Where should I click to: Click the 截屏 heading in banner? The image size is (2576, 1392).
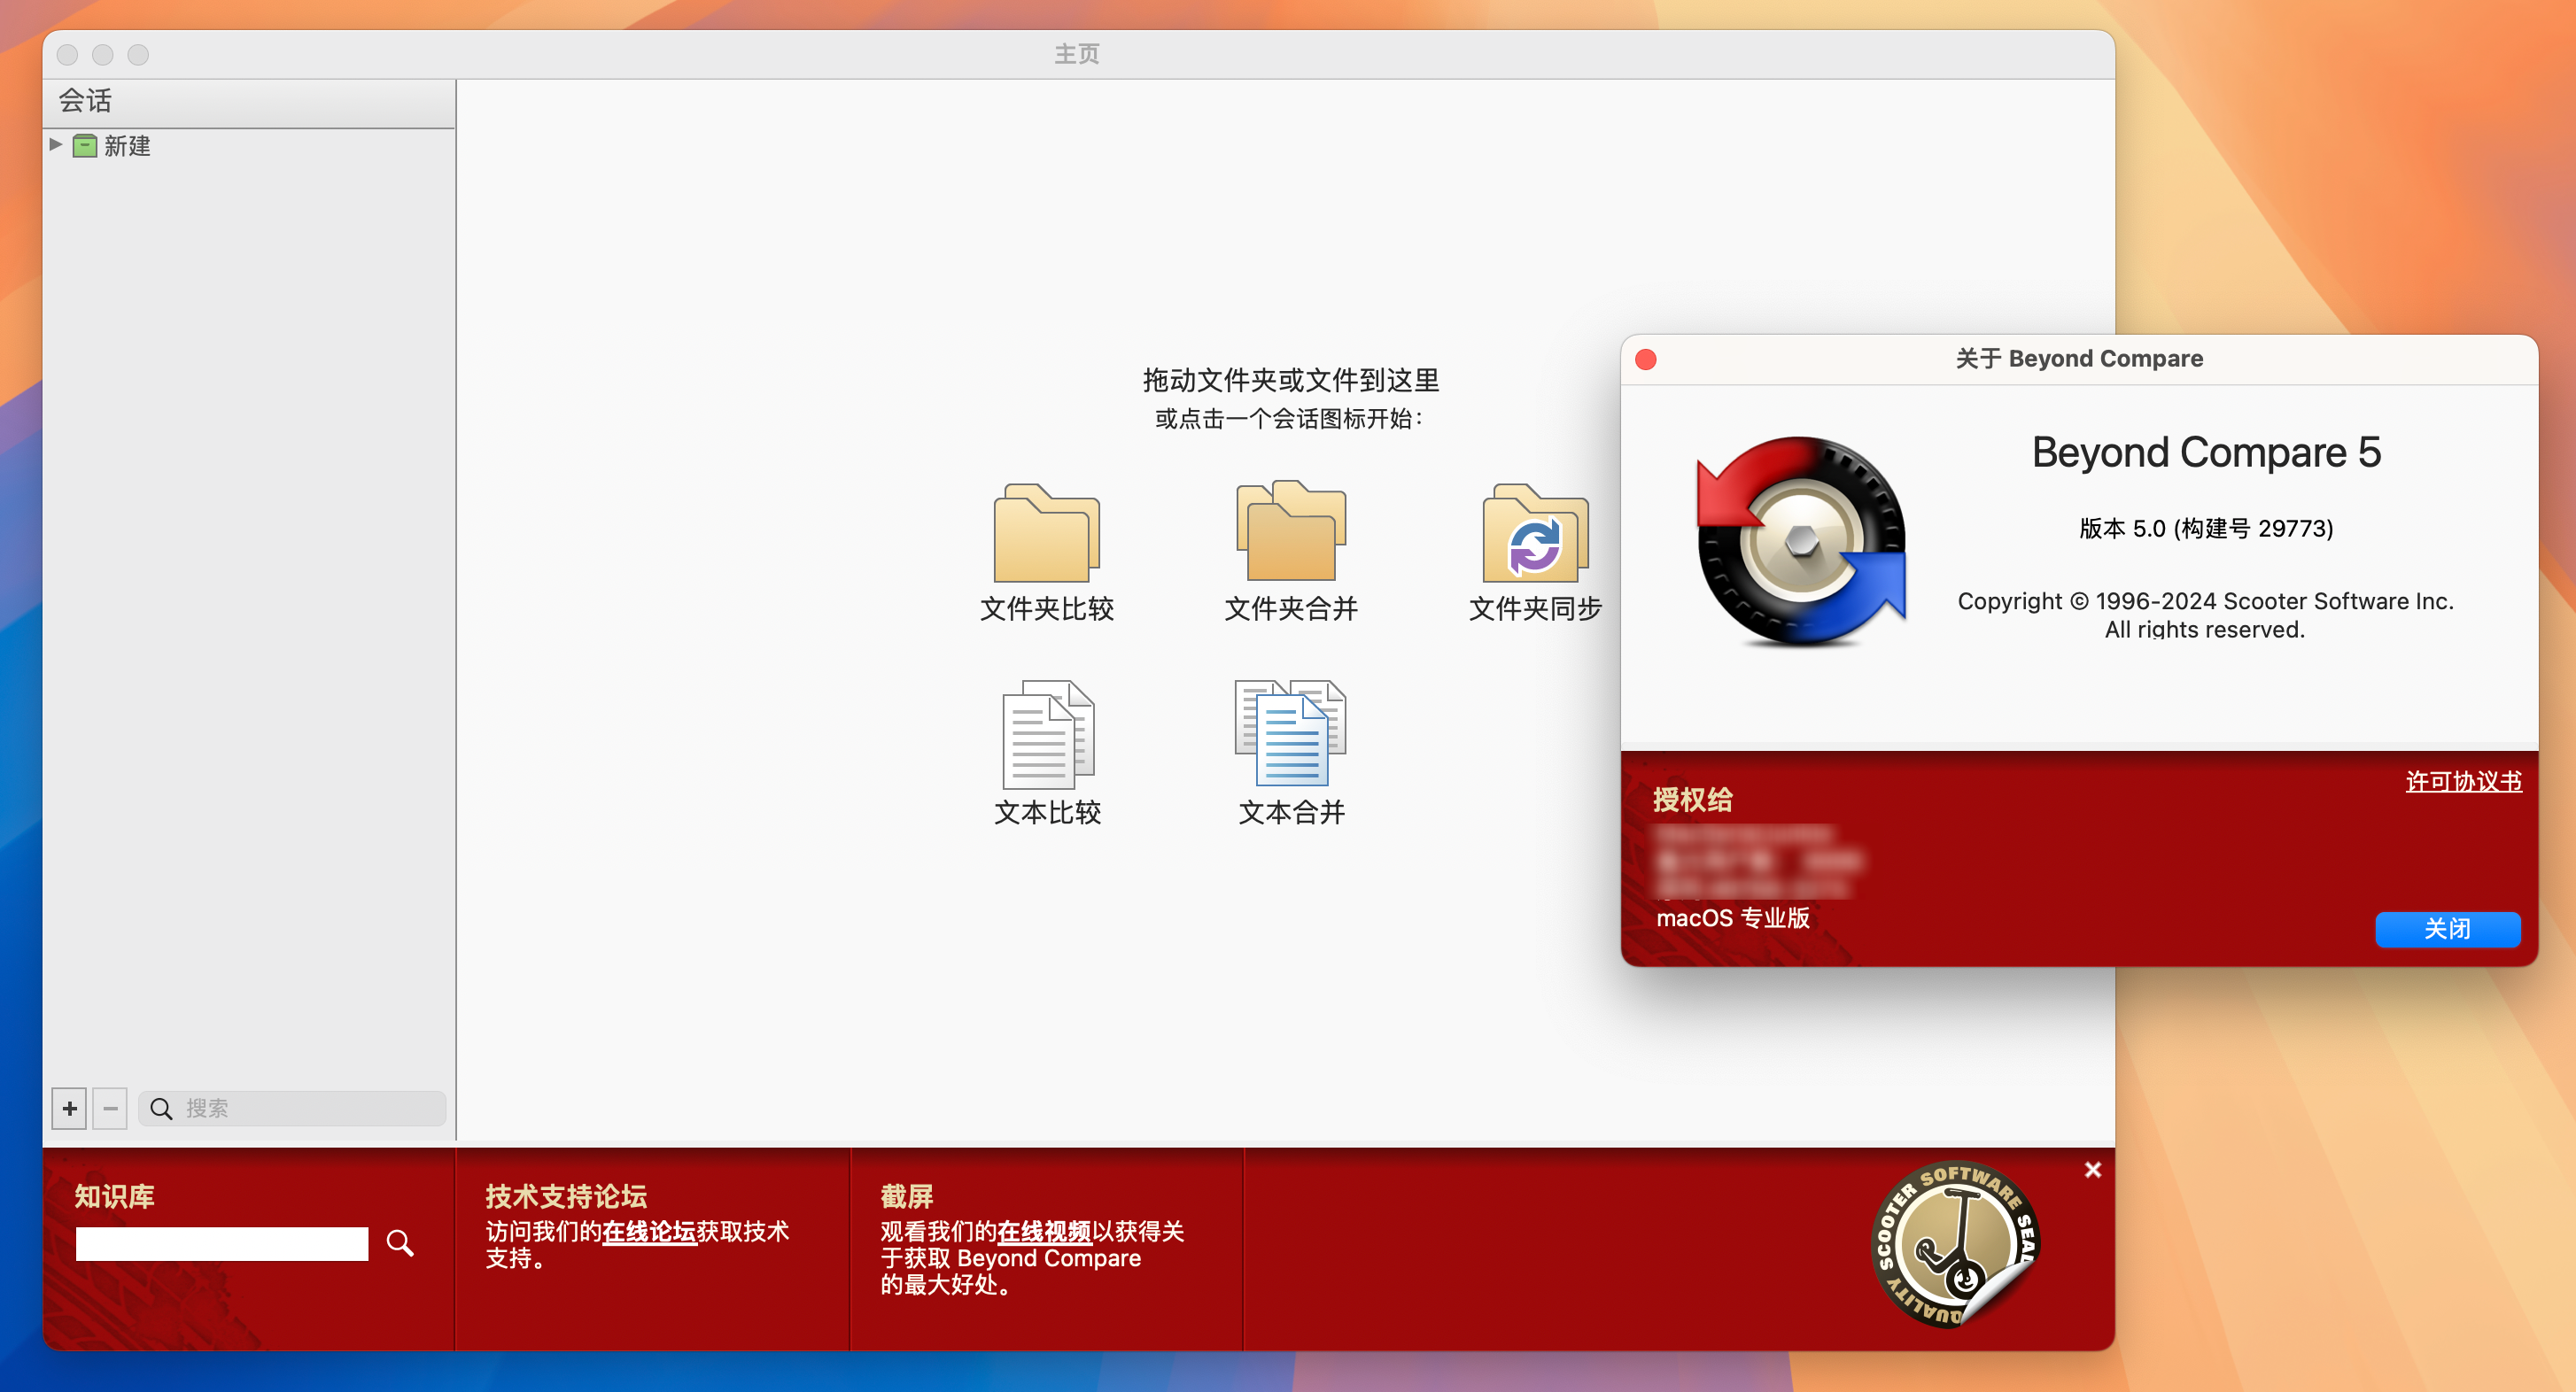[906, 1196]
